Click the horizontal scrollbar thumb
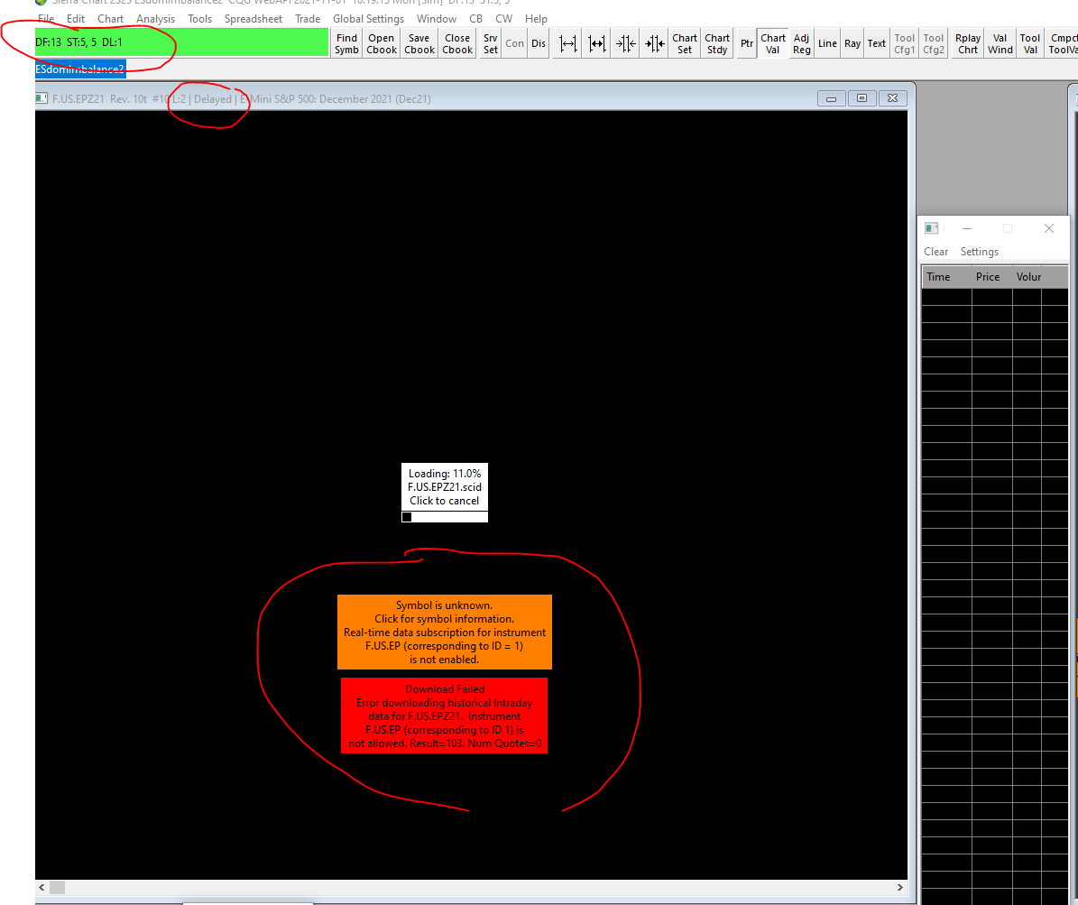This screenshot has width=1078, height=905. pos(58,887)
